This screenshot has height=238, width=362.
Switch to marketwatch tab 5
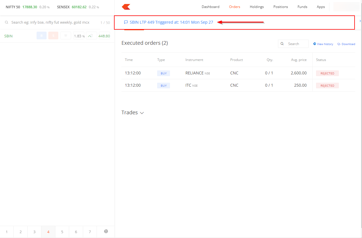click(62, 232)
